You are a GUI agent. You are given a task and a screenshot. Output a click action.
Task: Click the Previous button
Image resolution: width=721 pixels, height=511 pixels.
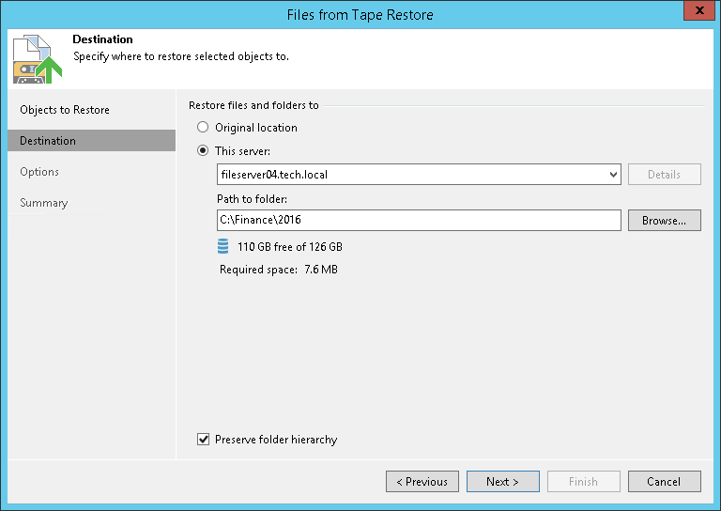422,482
